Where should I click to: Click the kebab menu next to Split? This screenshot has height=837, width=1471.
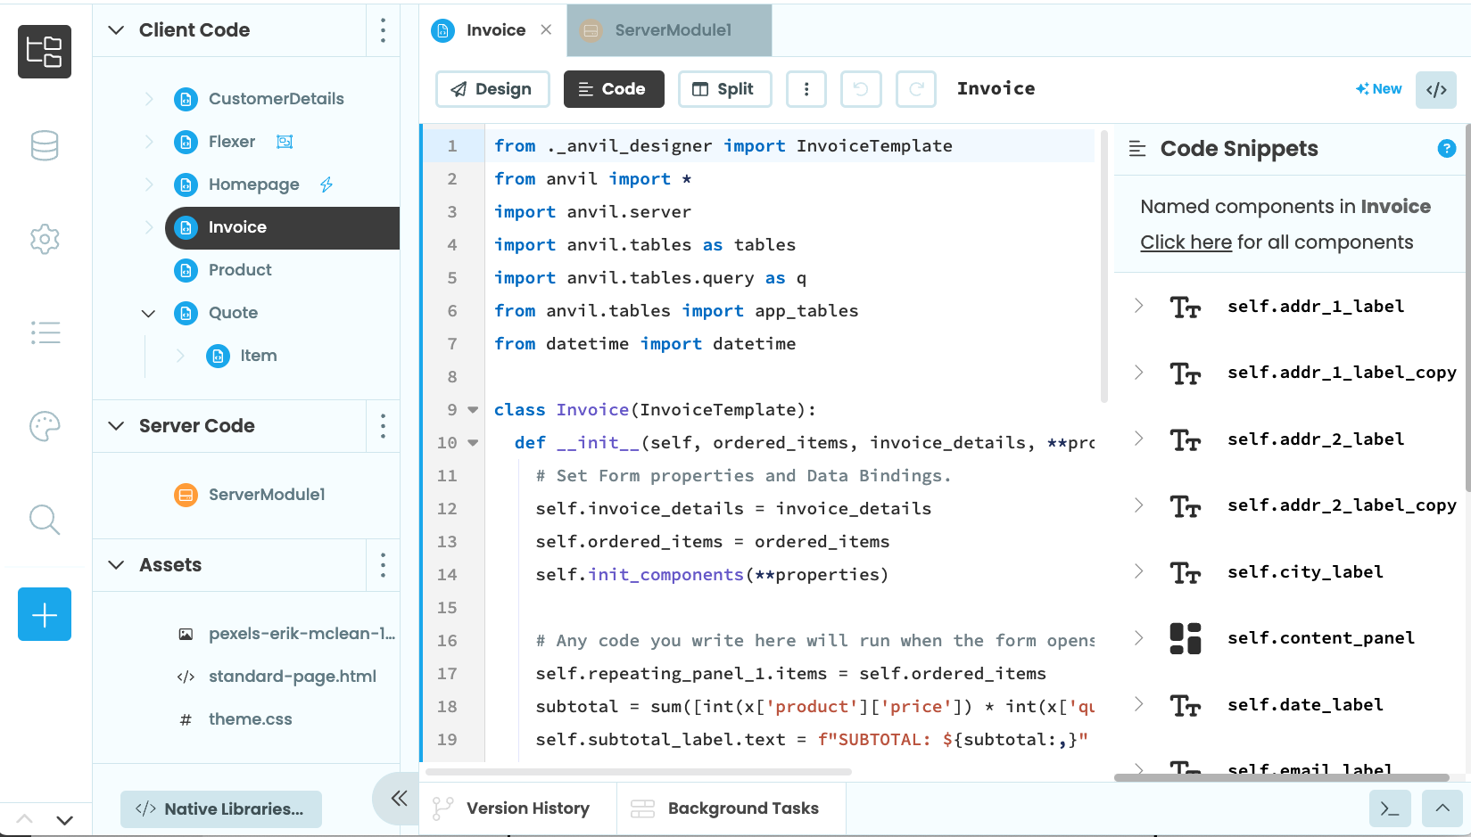coord(806,89)
